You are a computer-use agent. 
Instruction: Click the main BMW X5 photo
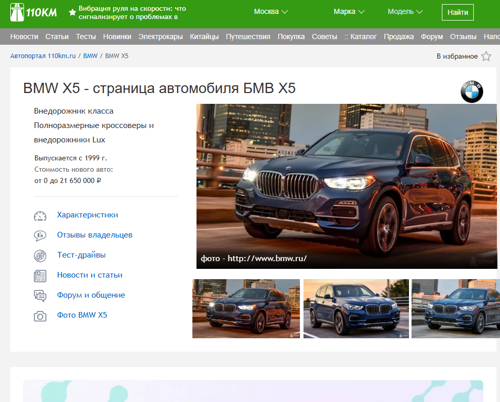[x=347, y=186]
